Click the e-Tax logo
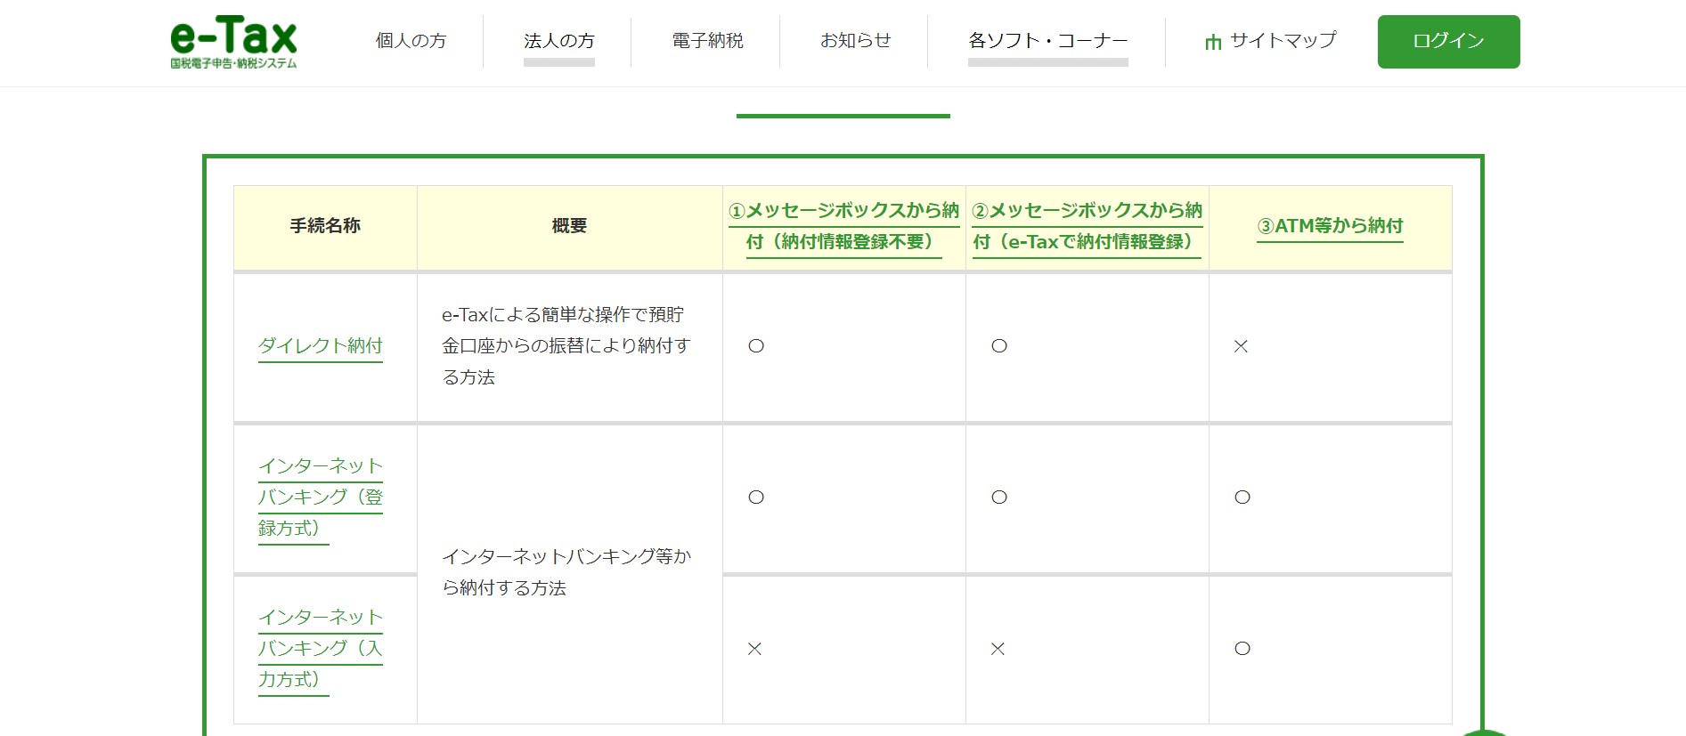Screen dimensions: 1686x736 233,42
